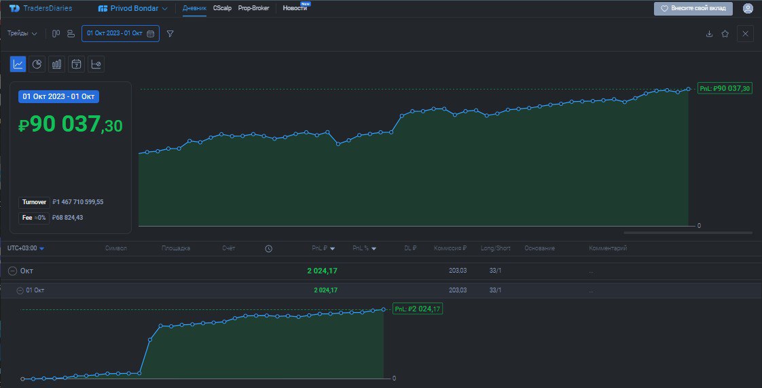Screen dimensions: 762x388
Task: Click the TradersDiaries logo
Action: (x=41, y=8)
